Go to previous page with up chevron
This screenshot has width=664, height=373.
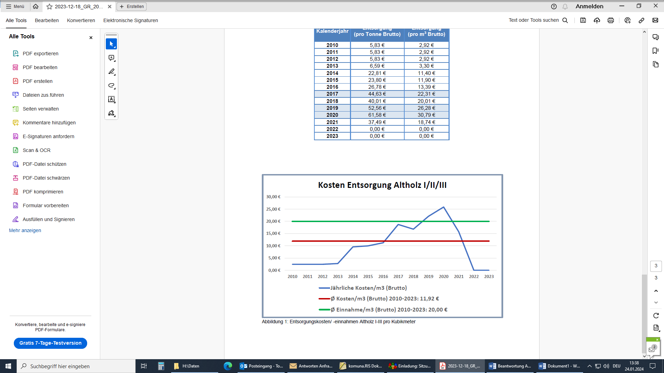[656, 291]
